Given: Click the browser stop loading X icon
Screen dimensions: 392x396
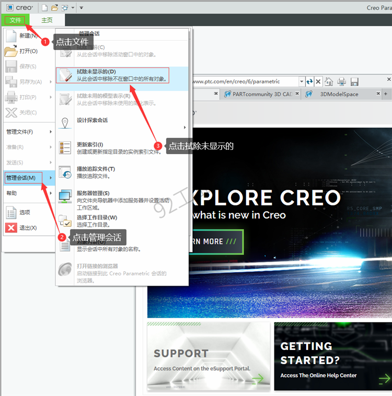Looking at the screenshot, I should pyautogui.click(x=318, y=81).
